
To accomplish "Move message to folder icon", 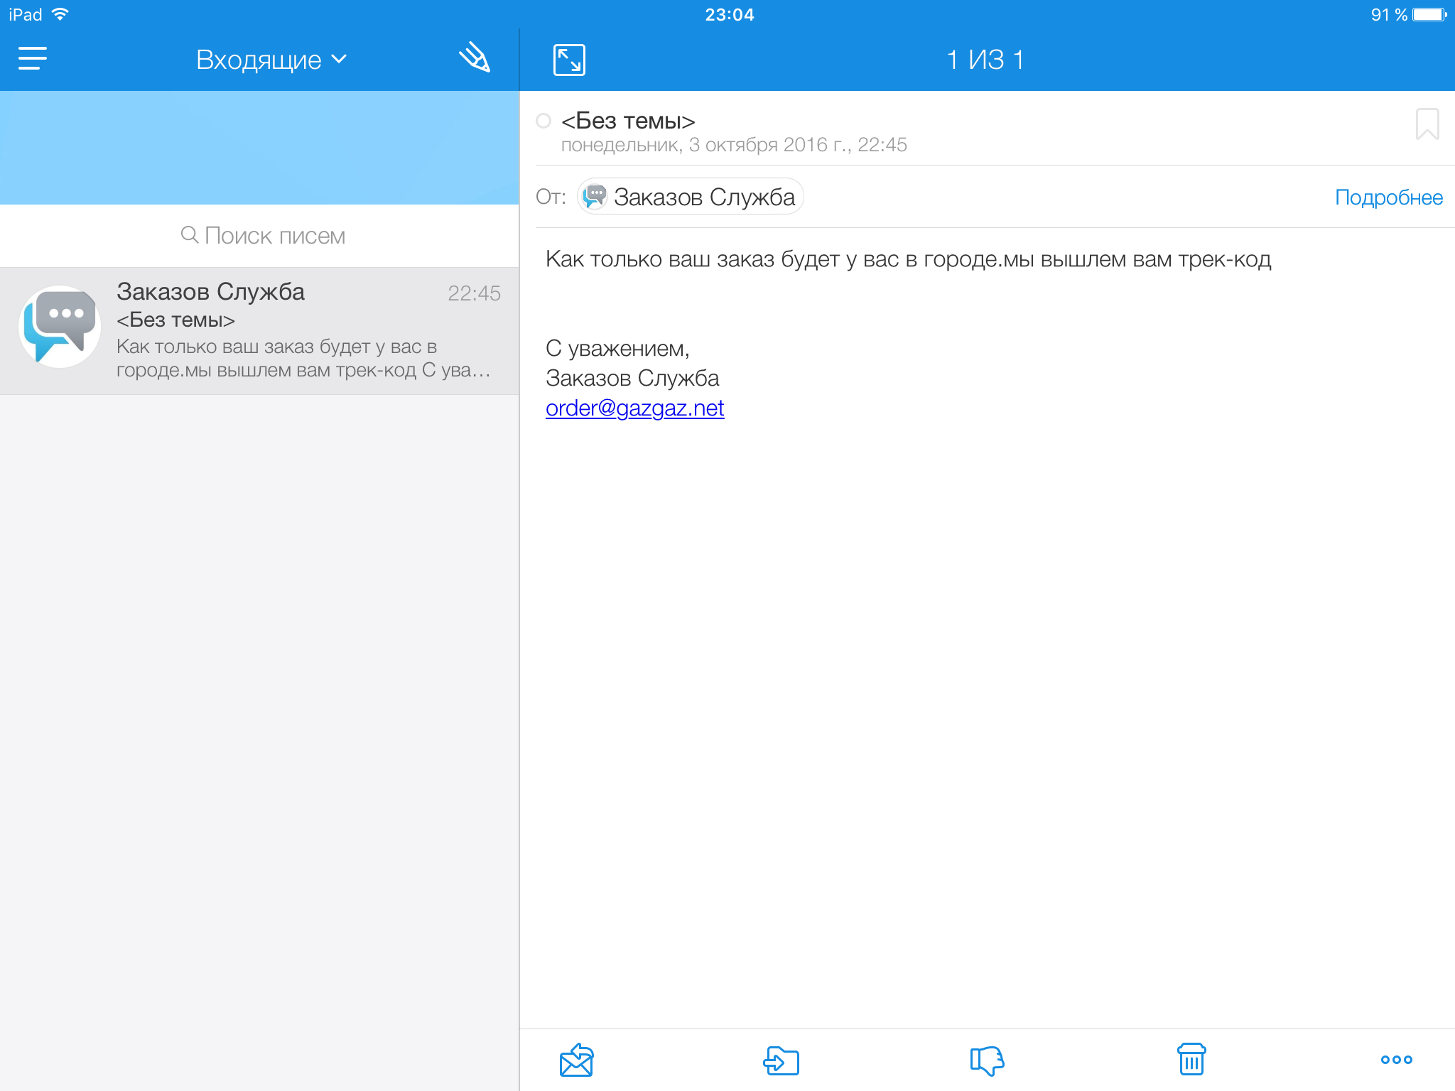I will (x=781, y=1060).
